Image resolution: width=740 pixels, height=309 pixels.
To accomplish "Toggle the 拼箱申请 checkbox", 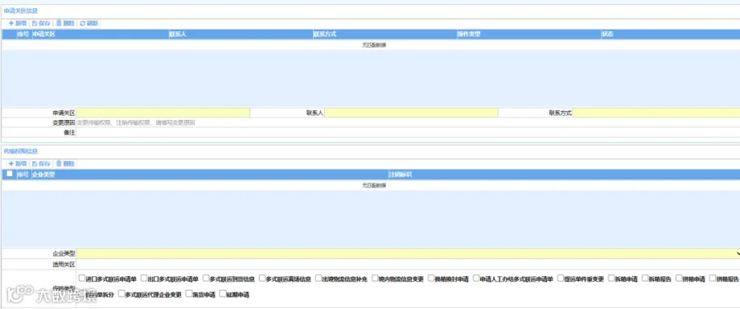I will (x=678, y=279).
